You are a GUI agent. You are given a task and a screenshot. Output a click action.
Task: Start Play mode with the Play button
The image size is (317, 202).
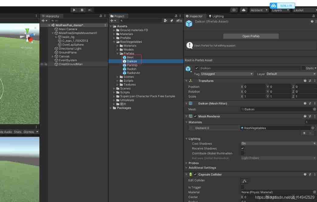tap(74, 10)
